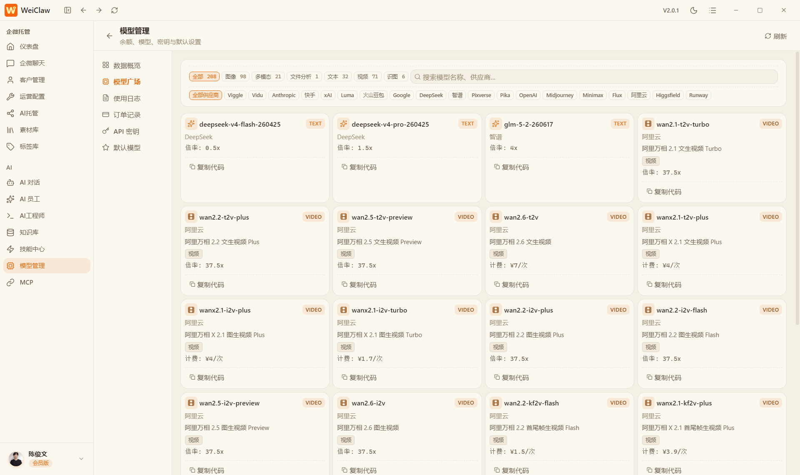Click the MCP link icon
Image resolution: width=800 pixels, height=475 pixels.
point(10,282)
